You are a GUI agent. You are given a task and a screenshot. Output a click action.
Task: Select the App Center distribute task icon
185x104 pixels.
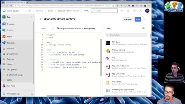pos(108,67)
